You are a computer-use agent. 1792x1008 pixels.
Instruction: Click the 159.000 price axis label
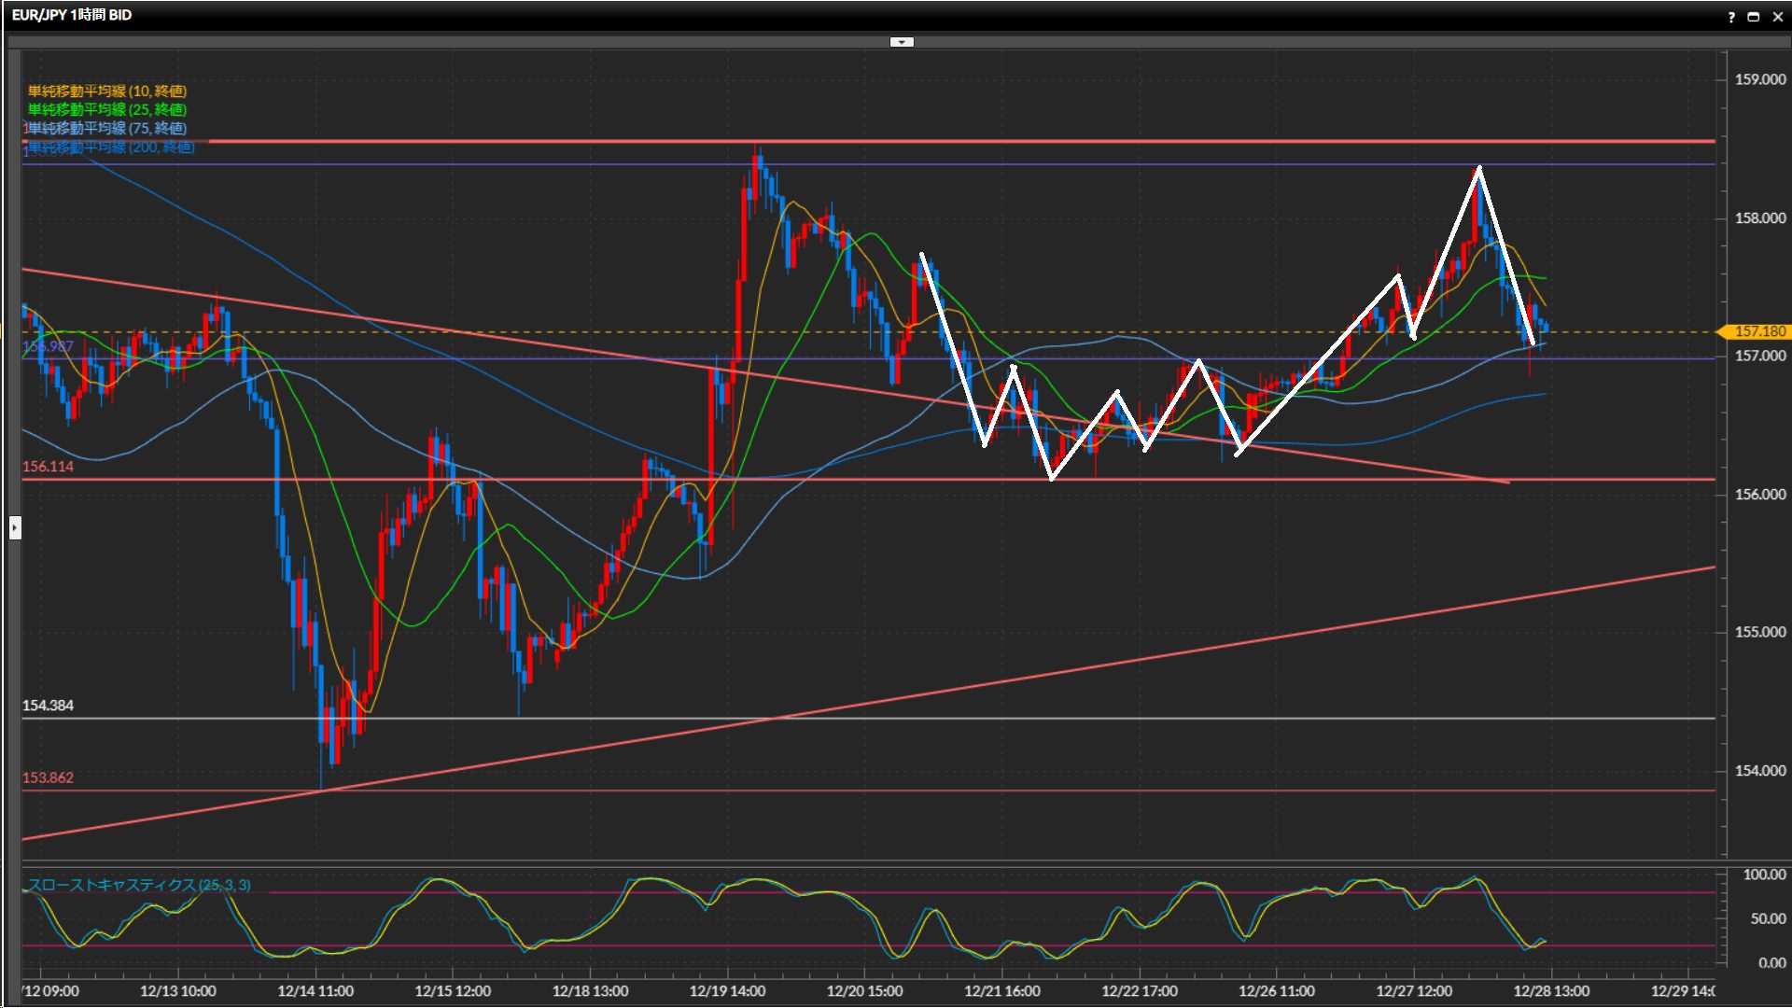click(x=1760, y=79)
